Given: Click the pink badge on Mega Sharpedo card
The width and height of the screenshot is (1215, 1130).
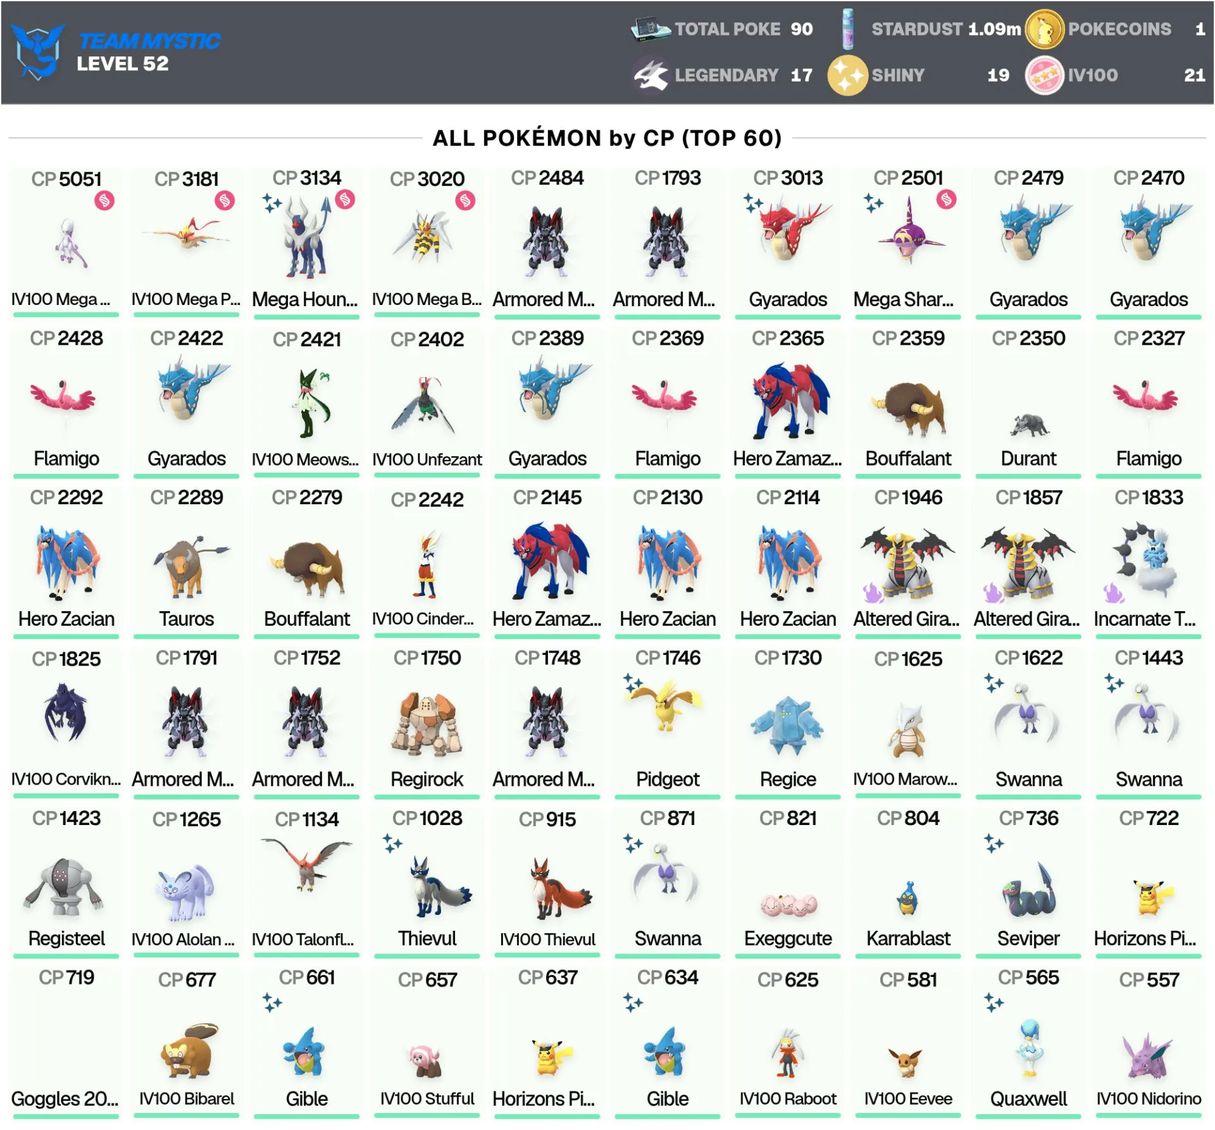Looking at the screenshot, I should [x=946, y=200].
